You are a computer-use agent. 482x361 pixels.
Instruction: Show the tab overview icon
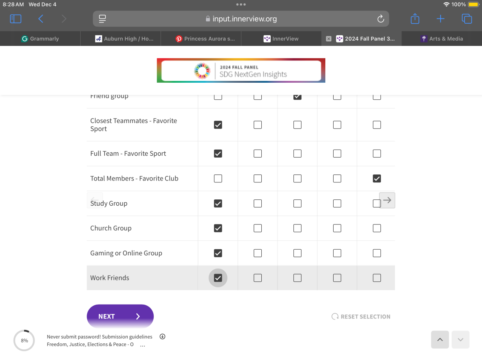tap(467, 19)
